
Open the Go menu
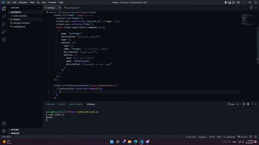(38, 2)
